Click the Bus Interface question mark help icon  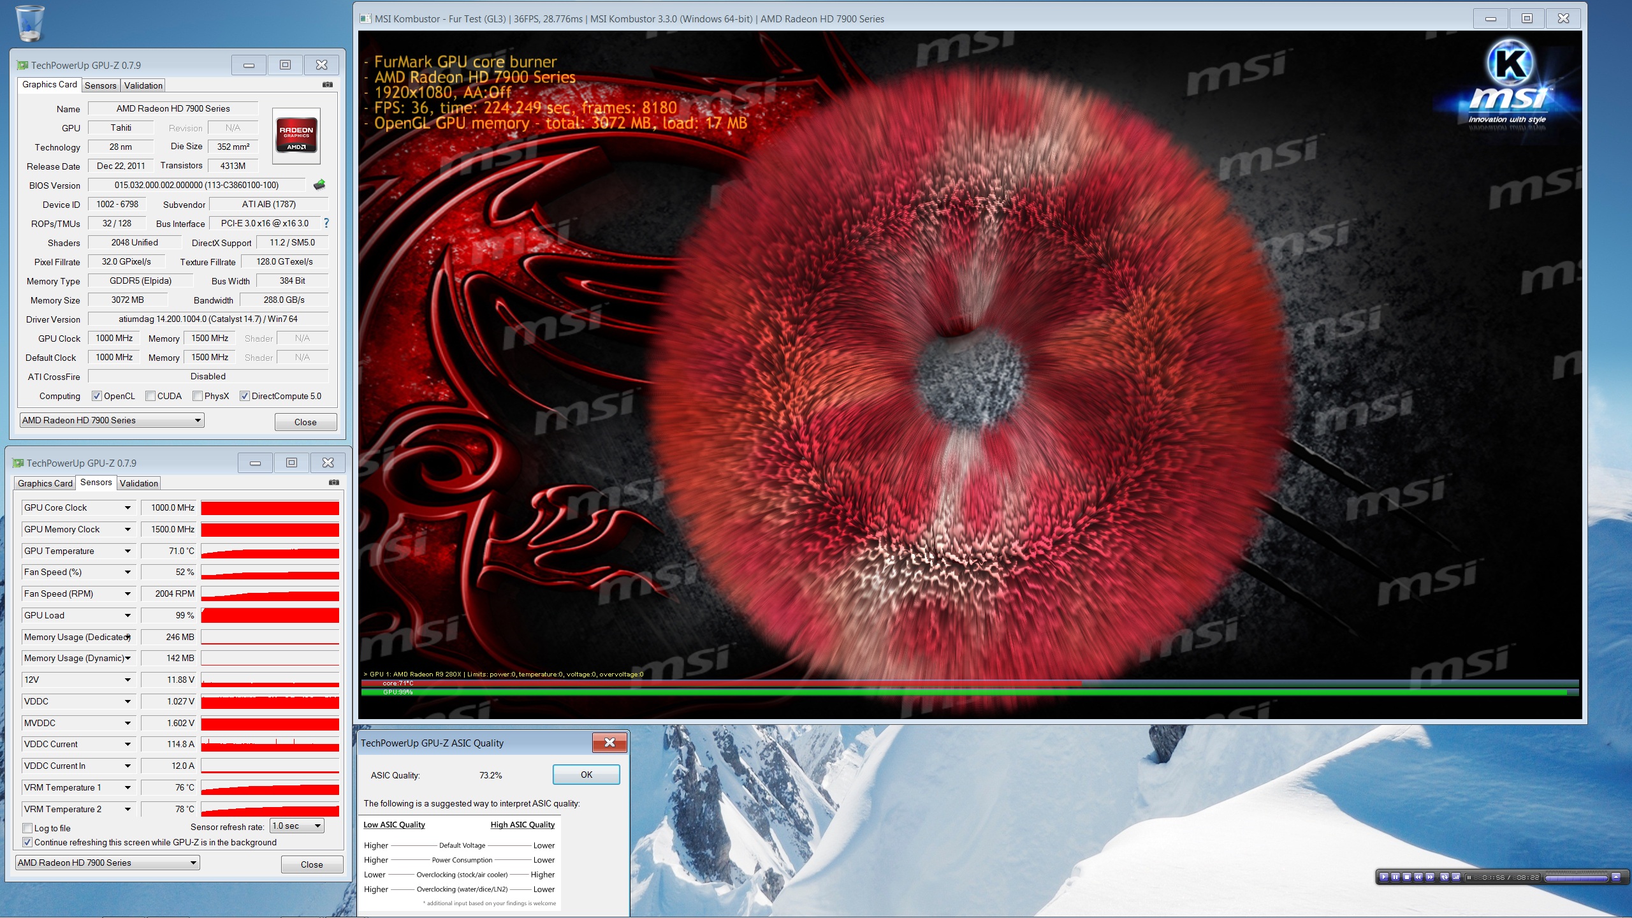point(326,223)
